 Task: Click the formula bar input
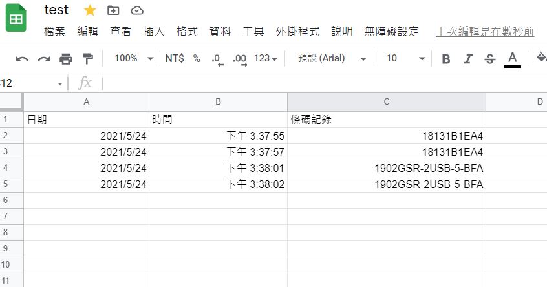(325, 83)
